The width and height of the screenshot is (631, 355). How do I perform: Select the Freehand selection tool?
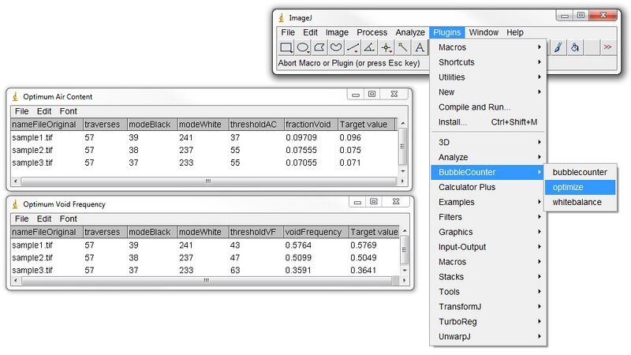point(336,47)
